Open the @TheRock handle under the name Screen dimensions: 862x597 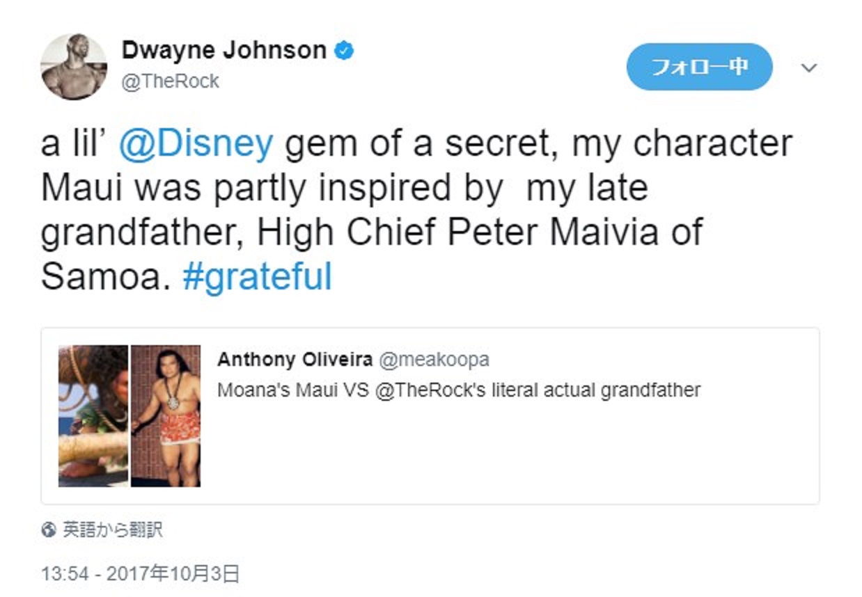click(x=170, y=81)
